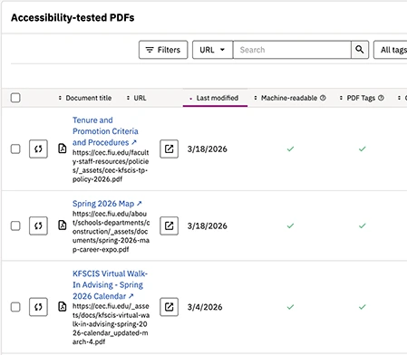Open the All tags dropdown
This screenshot has width=407, height=355.
[391, 50]
